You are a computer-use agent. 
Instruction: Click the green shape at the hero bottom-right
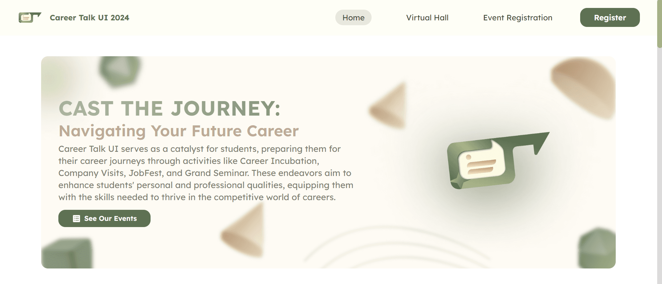coord(597,248)
